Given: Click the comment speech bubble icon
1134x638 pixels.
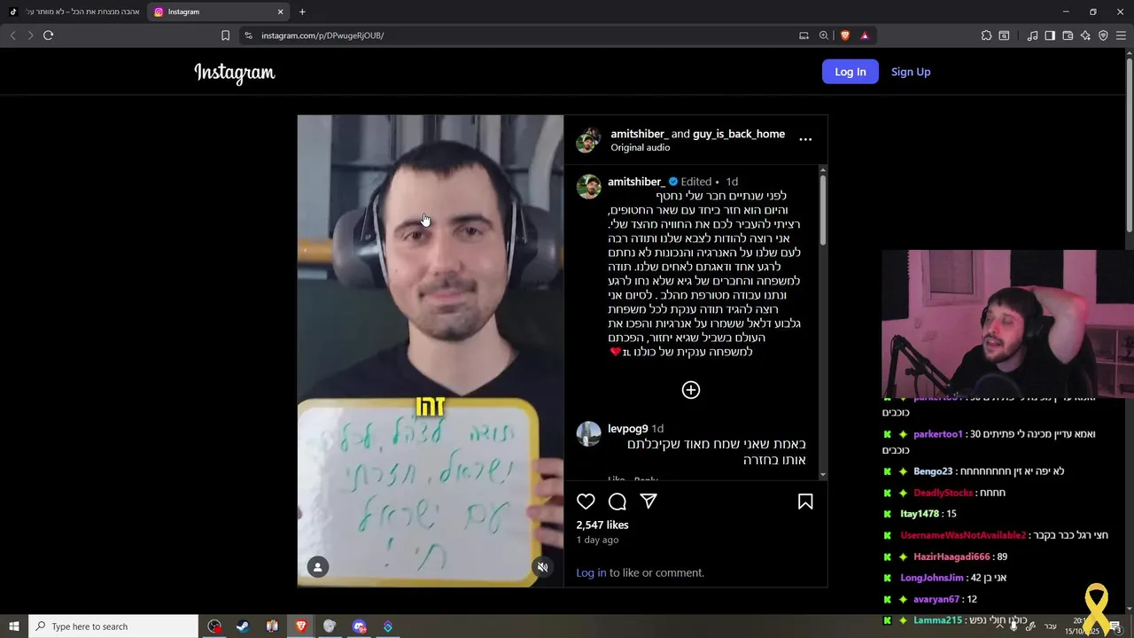Looking at the screenshot, I should click(617, 502).
